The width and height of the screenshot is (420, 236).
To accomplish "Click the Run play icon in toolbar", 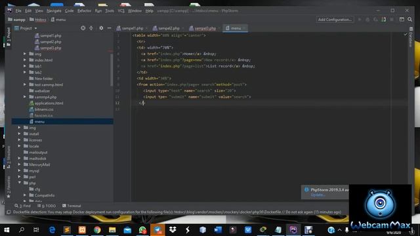I will tap(360, 20).
